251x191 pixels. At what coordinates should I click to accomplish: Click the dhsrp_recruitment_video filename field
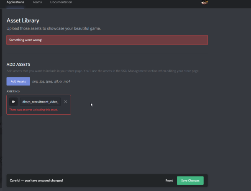point(40,102)
